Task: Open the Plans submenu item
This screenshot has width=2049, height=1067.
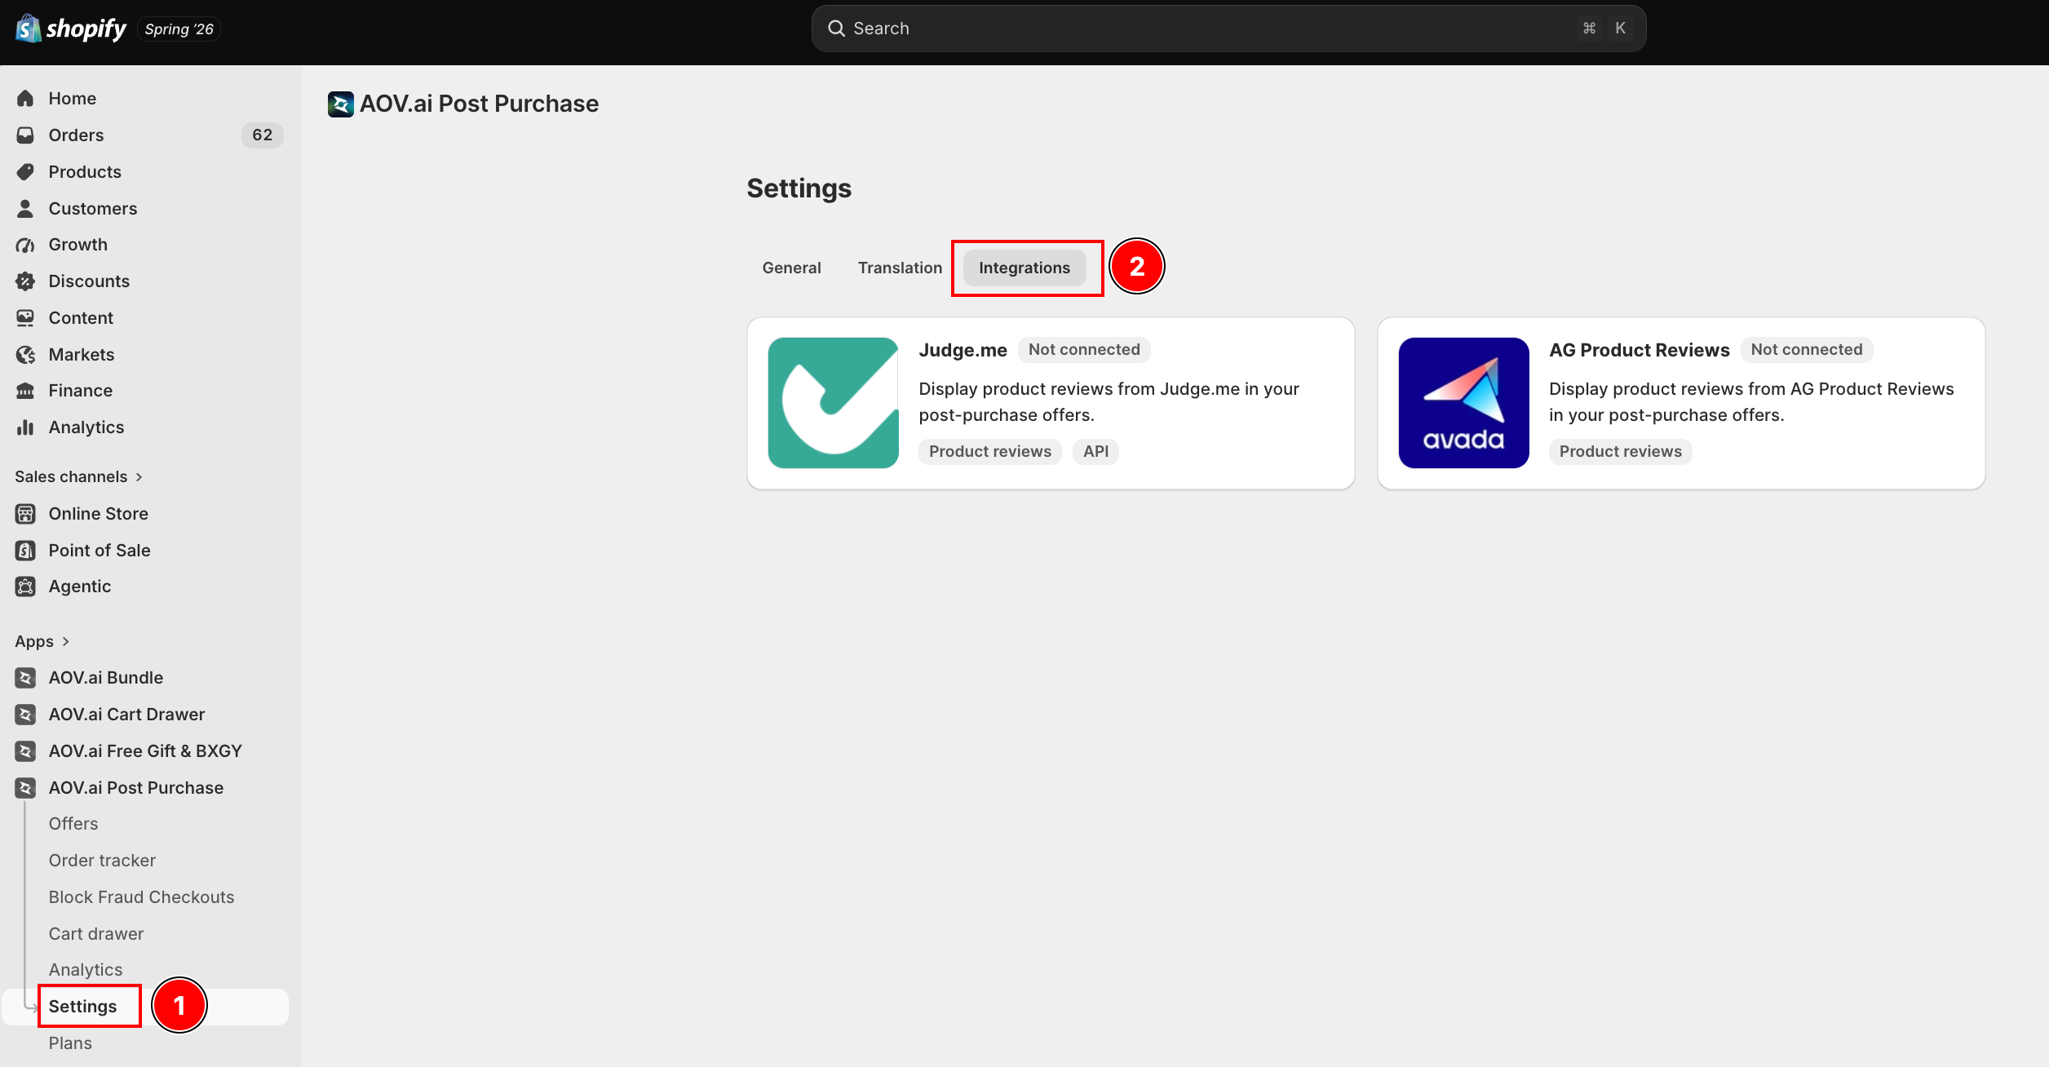Action: (x=70, y=1043)
